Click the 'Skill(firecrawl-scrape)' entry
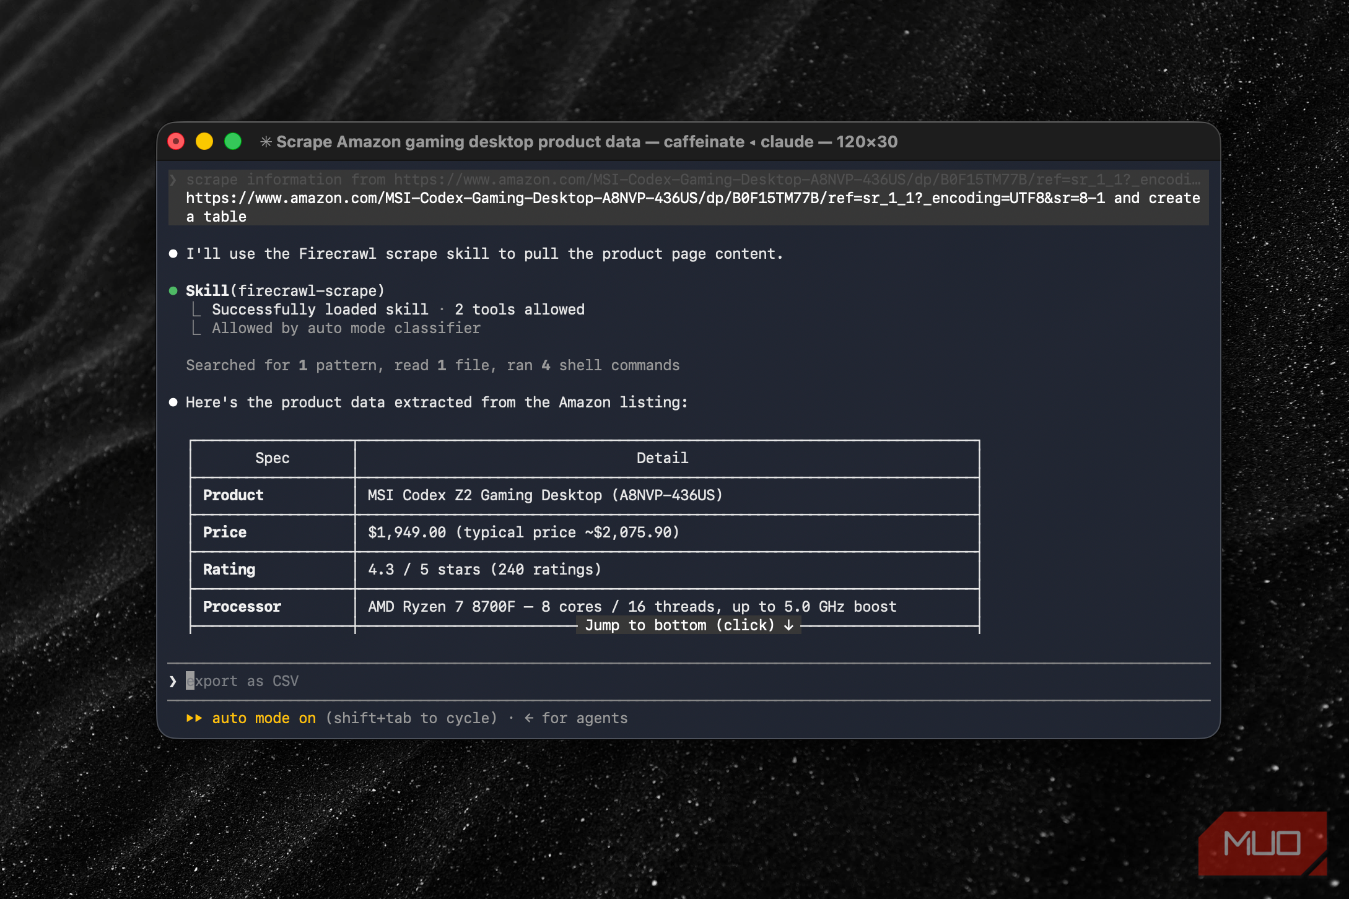This screenshot has width=1349, height=899. click(x=285, y=291)
